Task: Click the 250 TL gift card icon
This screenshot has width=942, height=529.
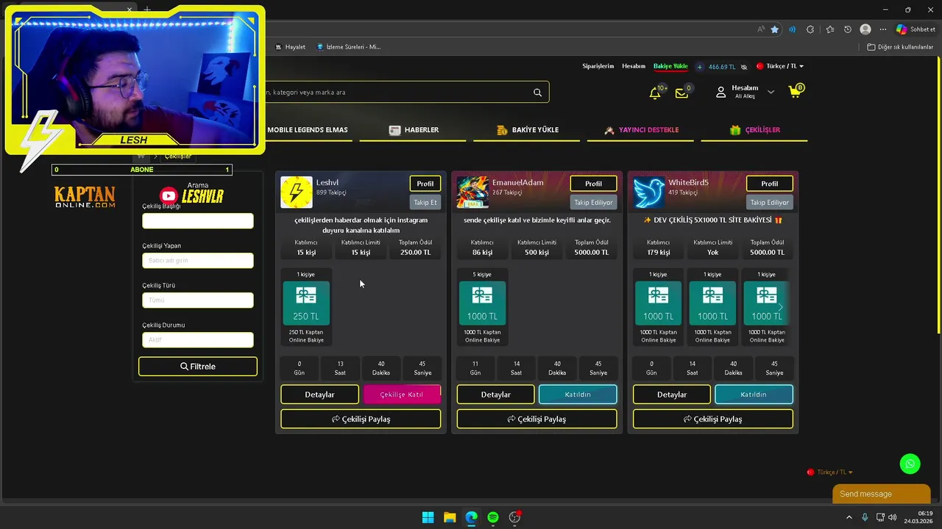Action: point(306,303)
